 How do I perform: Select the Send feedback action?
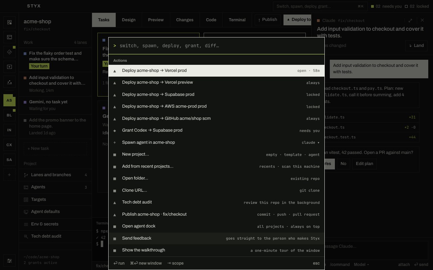216,238
